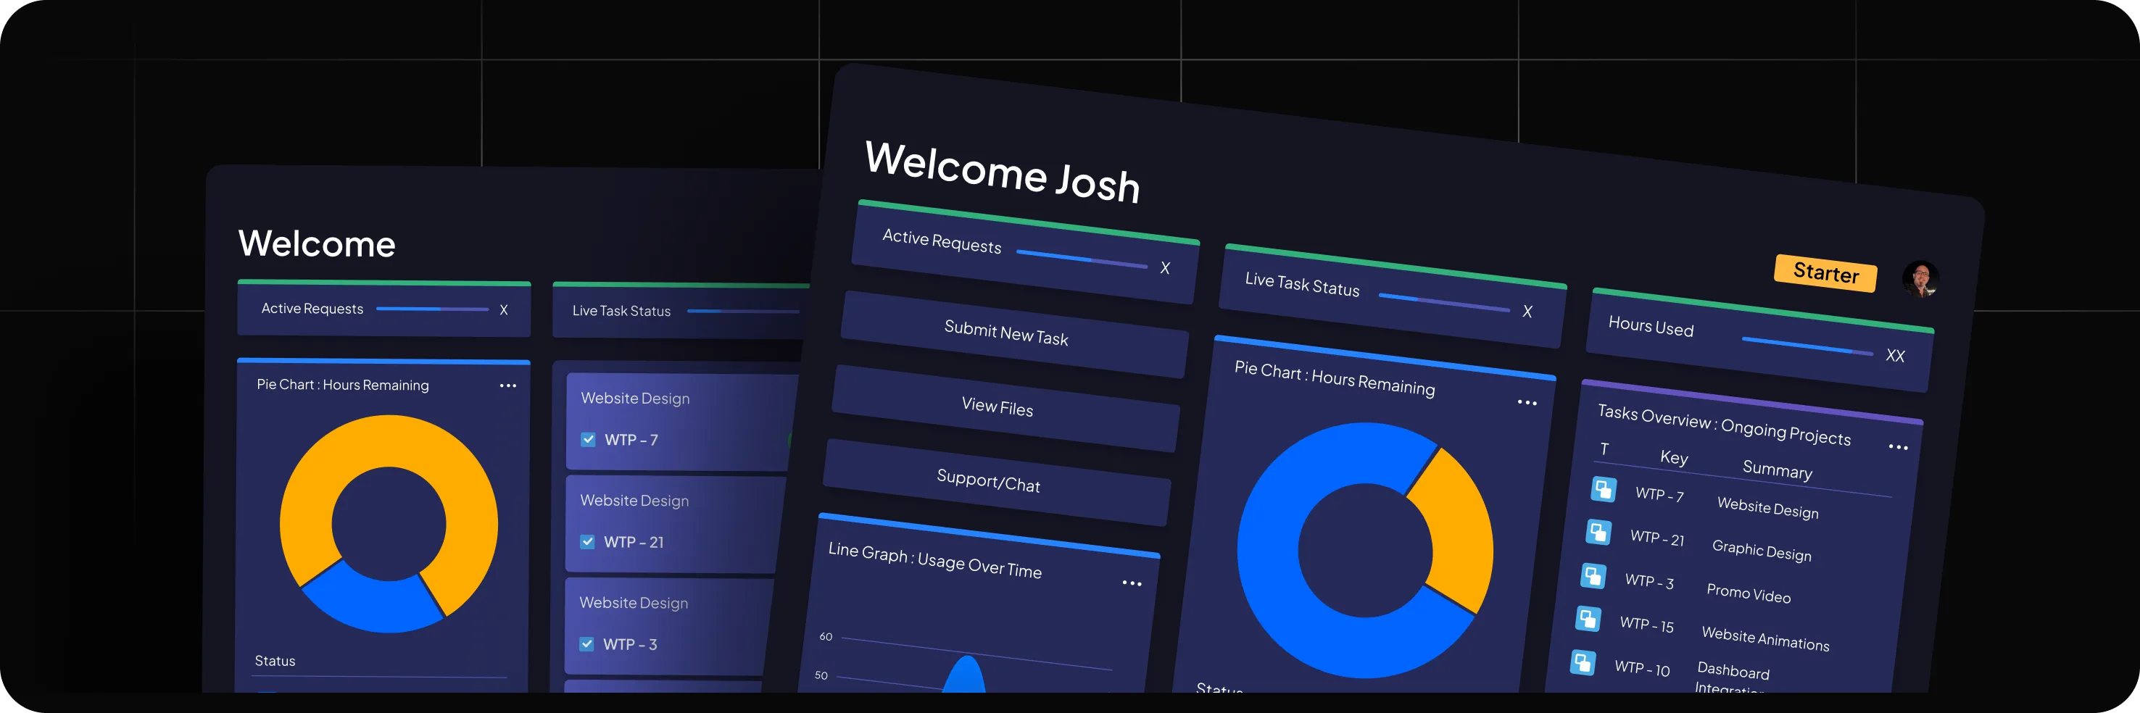Select the WTP - 21 key in Tasks Overview

point(1656,538)
